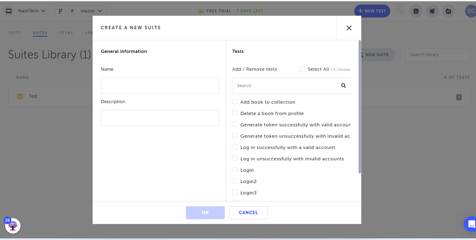The height and width of the screenshot is (240, 476).
Task: Enable the 'Delete a book from profile' checkbox
Action: [235, 113]
